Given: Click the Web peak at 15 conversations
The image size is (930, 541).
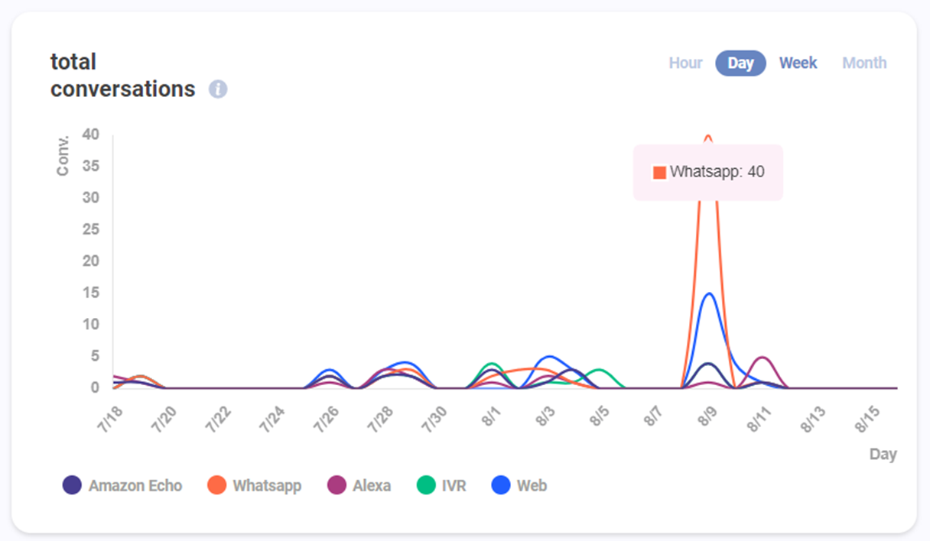Looking at the screenshot, I should pos(709,293).
